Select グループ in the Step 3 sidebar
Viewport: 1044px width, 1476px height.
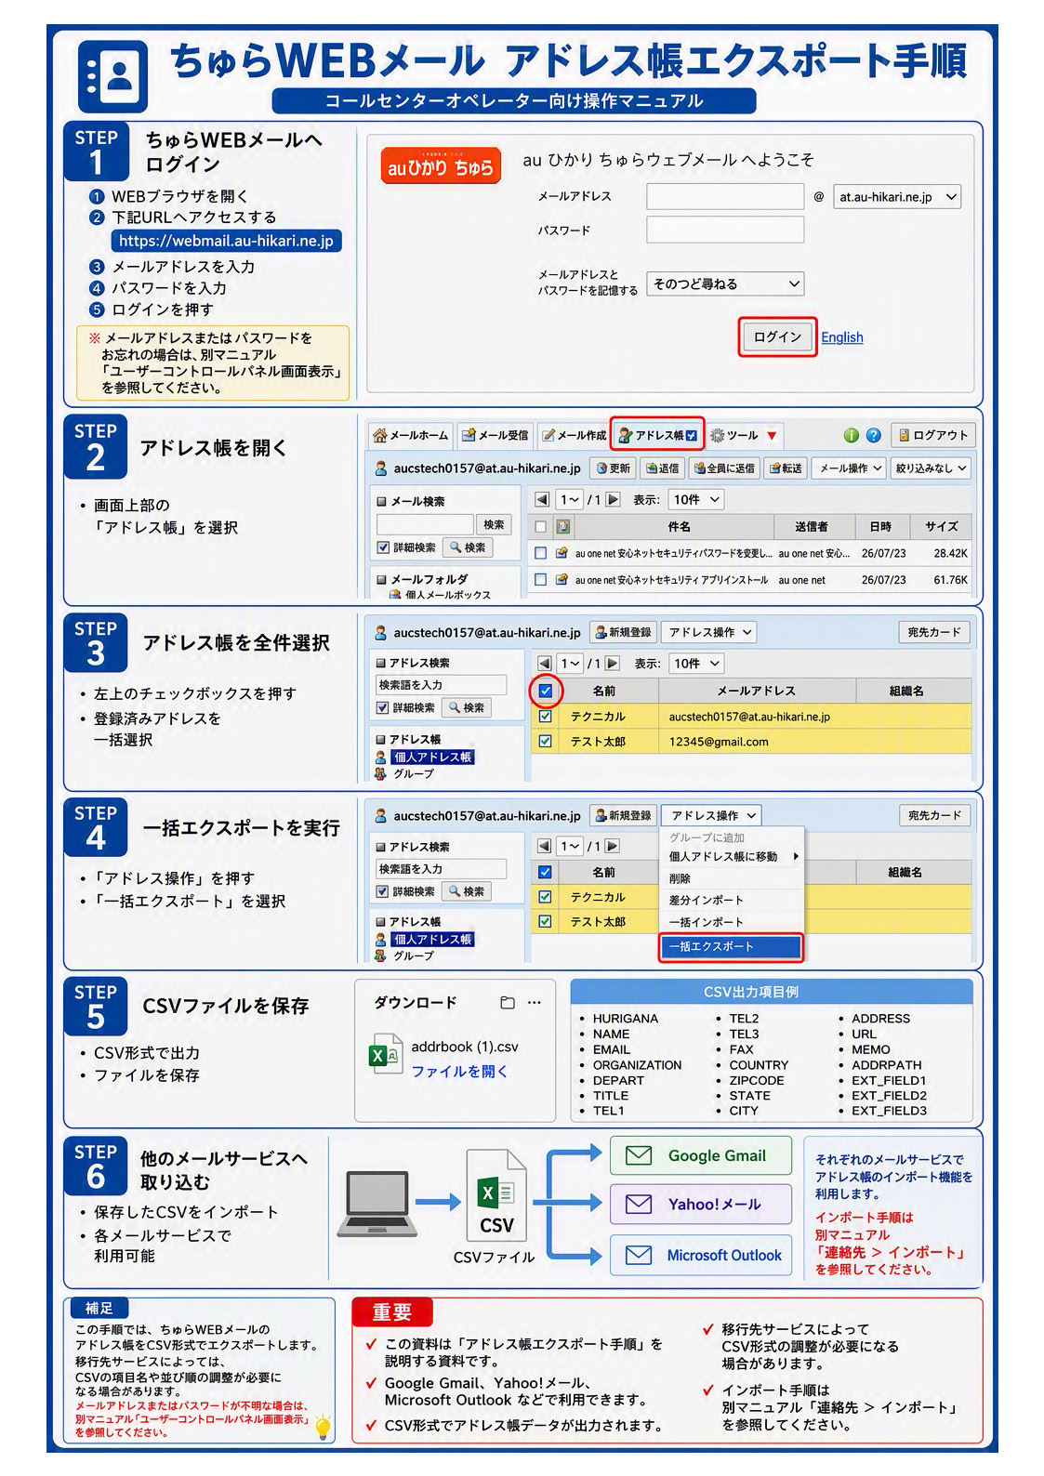(x=405, y=773)
